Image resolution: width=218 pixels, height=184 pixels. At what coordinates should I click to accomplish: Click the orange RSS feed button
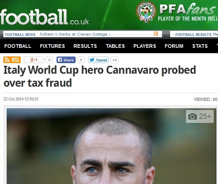point(12,60)
